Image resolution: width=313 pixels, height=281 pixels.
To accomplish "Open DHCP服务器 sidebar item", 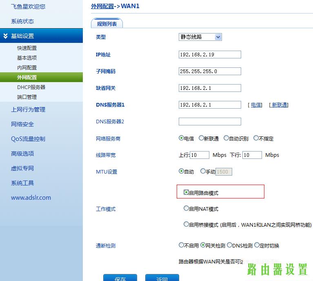I will click(31, 87).
